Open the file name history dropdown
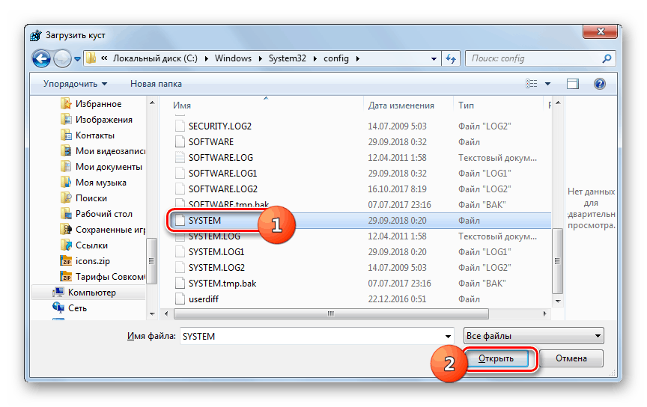This screenshot has width=647, height=407. [448, 336]
